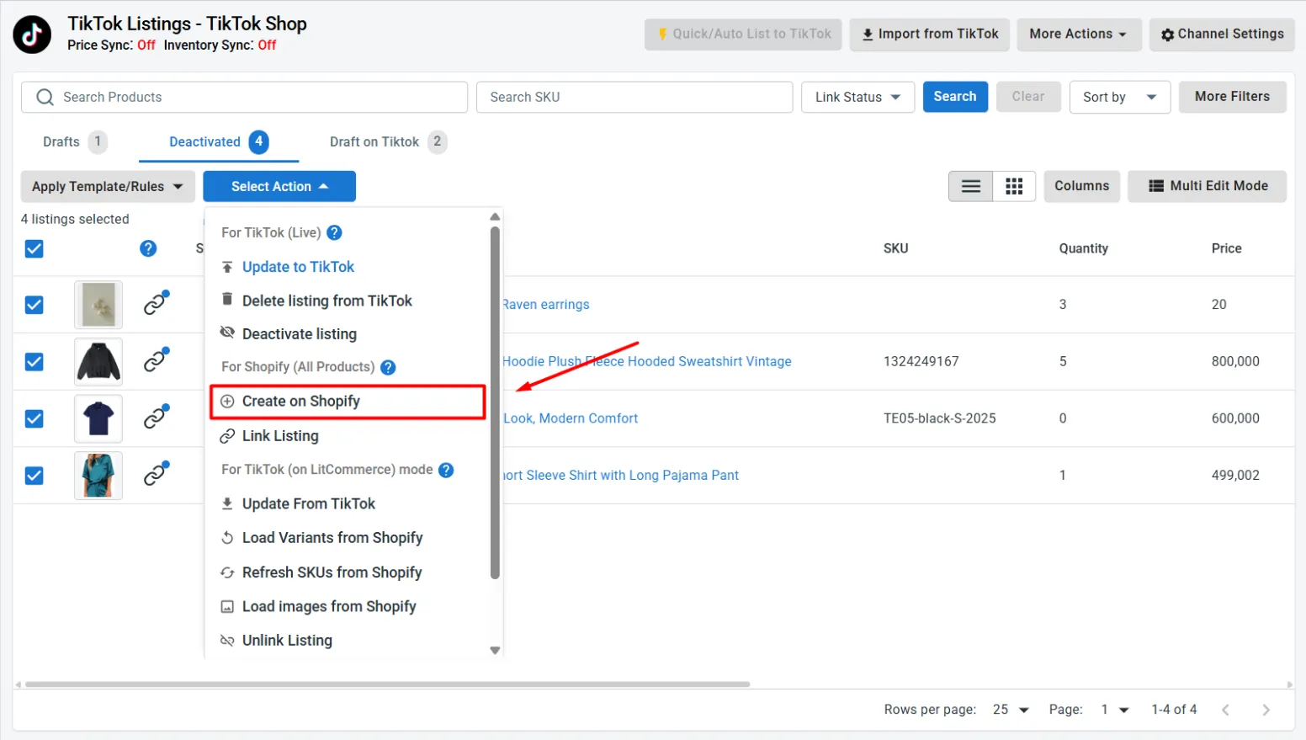
Task: Choose Link Listing menu entry
Action: pyautogui.click(x=280, y=436)
